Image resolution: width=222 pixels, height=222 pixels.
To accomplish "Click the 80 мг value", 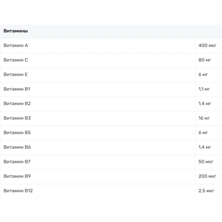I will [x=205, y=60].
